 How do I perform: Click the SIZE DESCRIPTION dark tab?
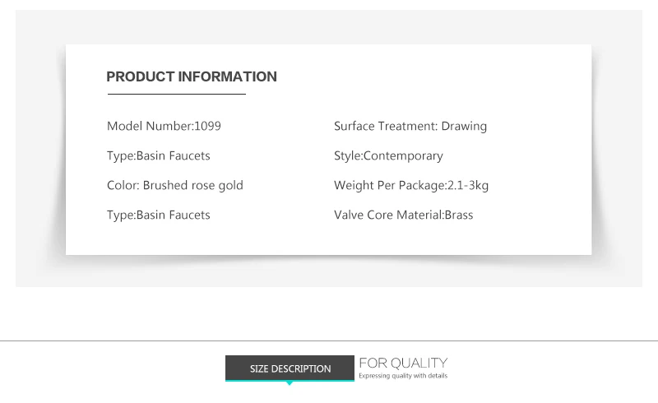[x=290, y=368]
